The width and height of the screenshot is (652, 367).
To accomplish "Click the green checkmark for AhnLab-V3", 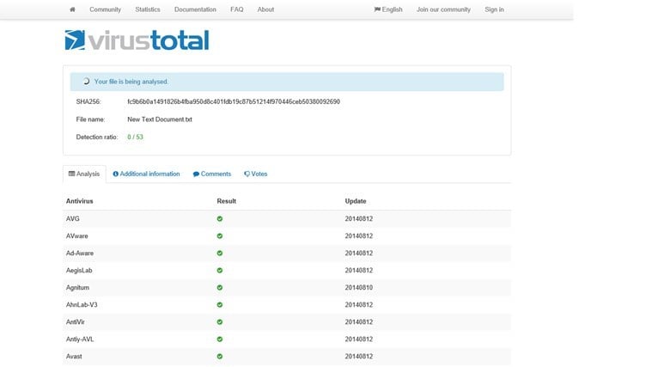I will (x=220, y=304).
